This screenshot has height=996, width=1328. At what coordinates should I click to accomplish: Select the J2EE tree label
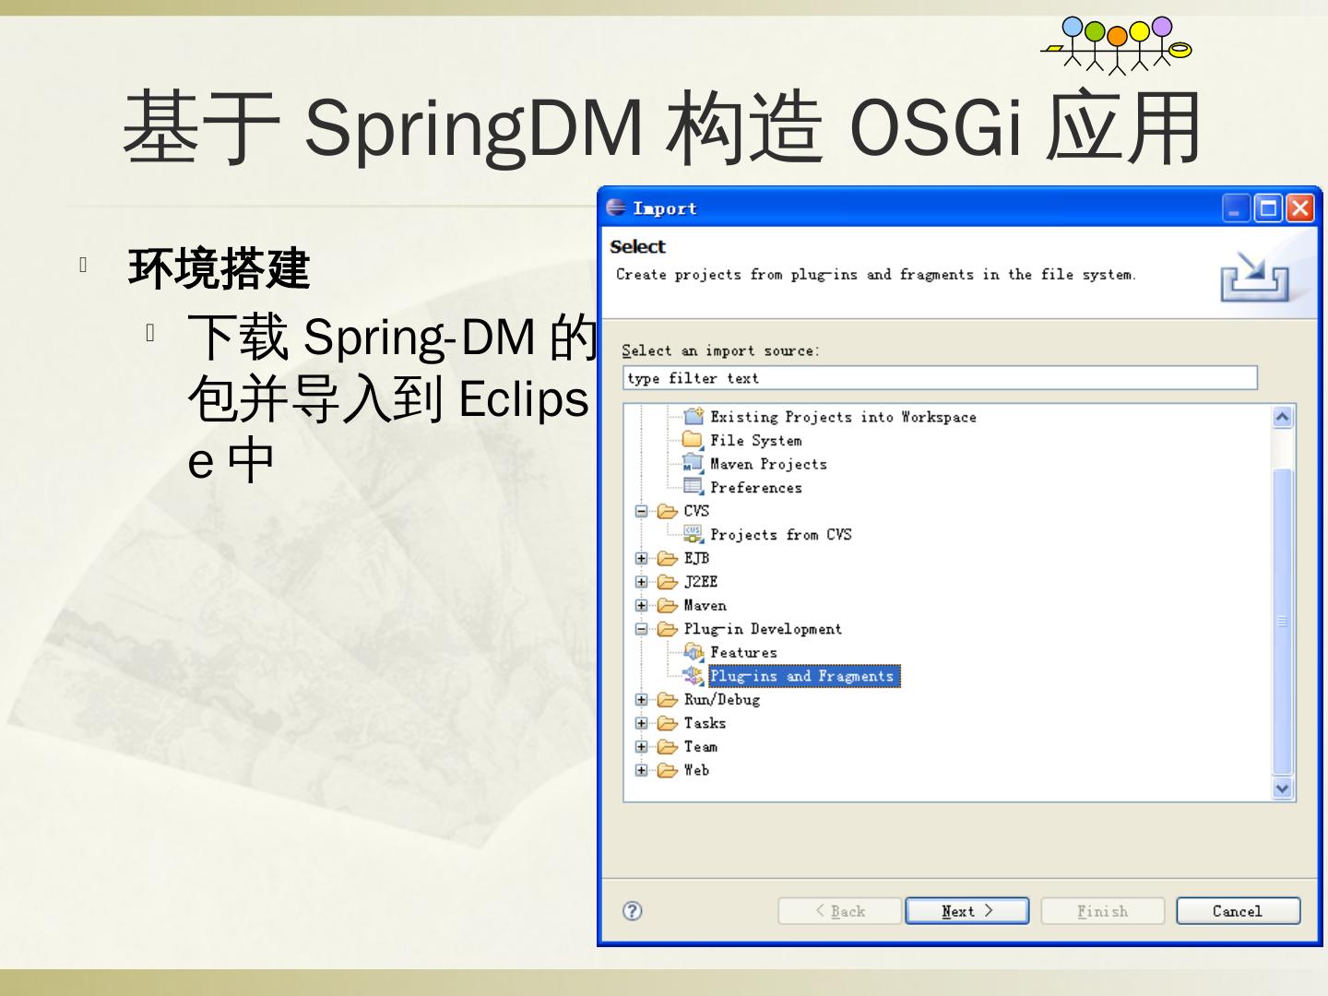701,582
